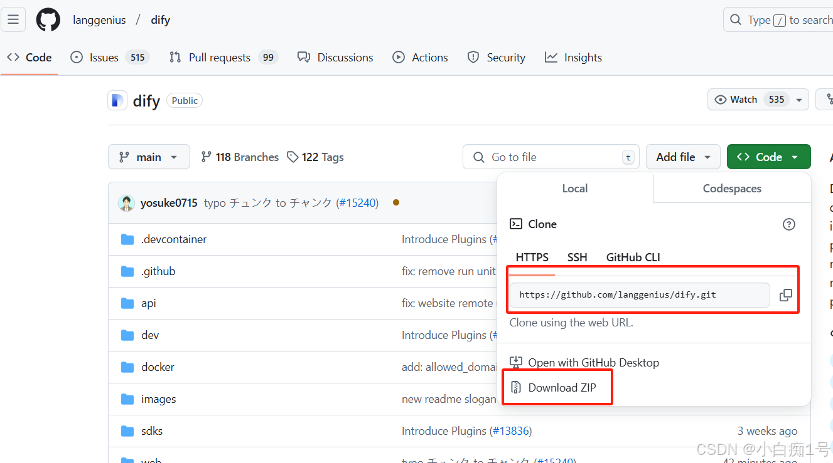This screenshot has height=463, width=833.
Task: Click the .devcontainer folder icon
Action: point(127,239)
